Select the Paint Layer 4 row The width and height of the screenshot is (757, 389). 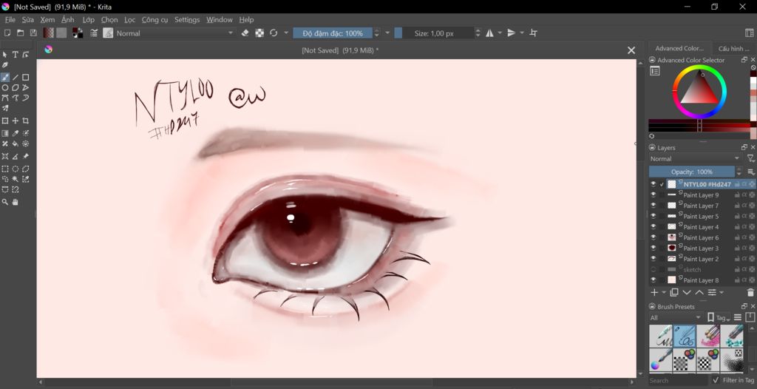pos(702,226)
